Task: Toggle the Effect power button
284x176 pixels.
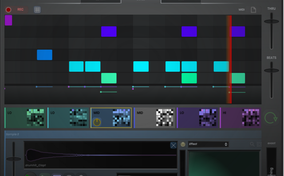Action: pos(183,144)
